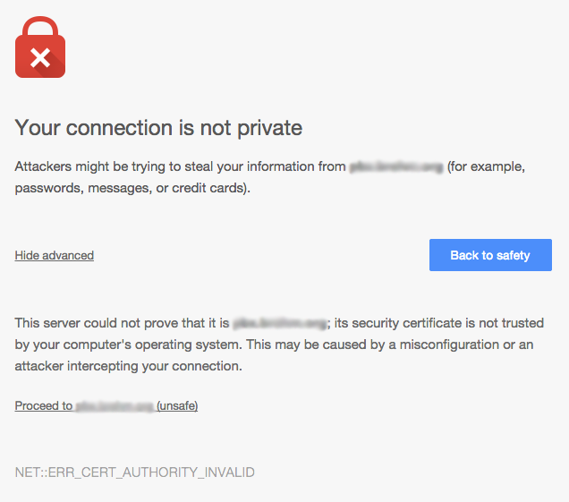Click the word "private" in the heading

269,128
